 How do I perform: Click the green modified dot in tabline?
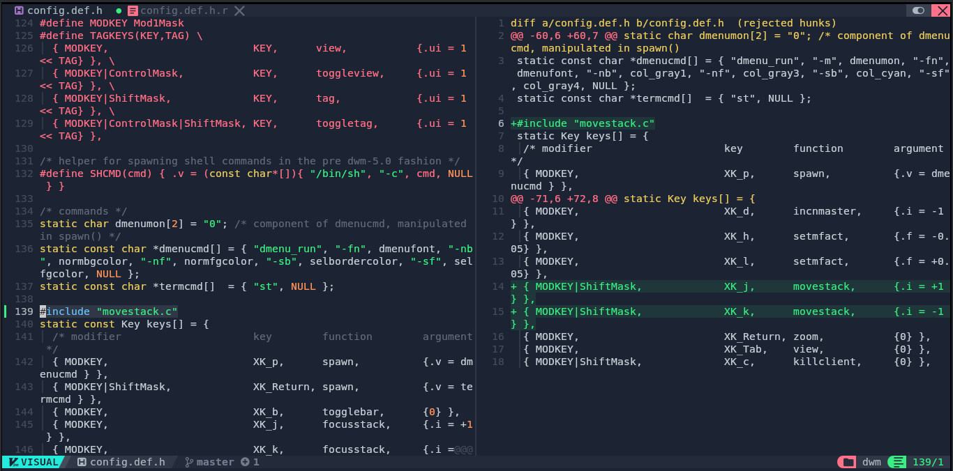(x=119, y=10)
